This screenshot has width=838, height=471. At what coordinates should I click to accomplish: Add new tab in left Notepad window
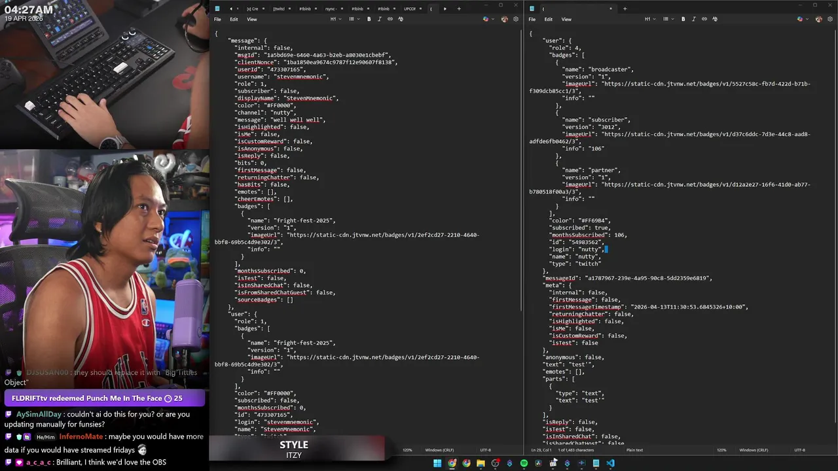coord(459,9)
